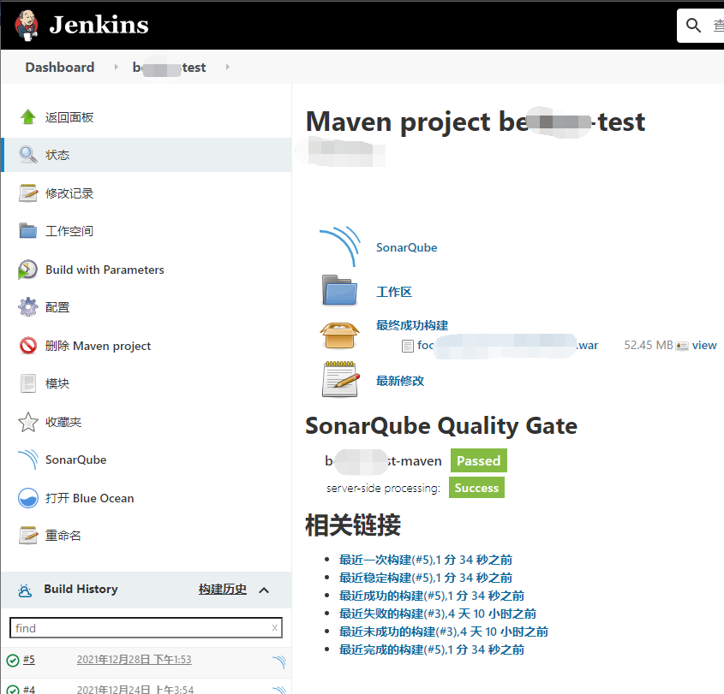
Task: Click the search magnifier icon in header
Action: [693, 26]
